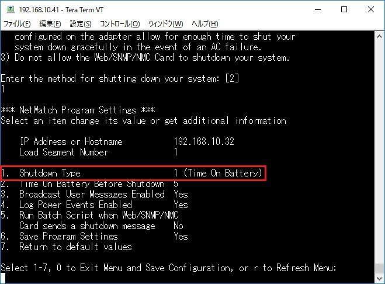Click 'Log Power Events Enabled' text

point(75,205)
